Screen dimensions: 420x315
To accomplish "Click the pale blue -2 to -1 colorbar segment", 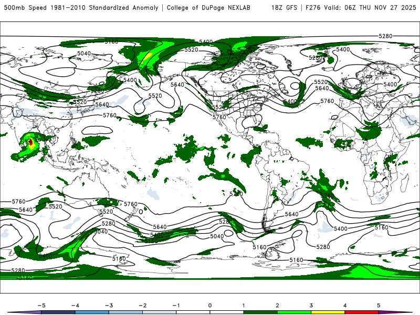I will (160, 312).
